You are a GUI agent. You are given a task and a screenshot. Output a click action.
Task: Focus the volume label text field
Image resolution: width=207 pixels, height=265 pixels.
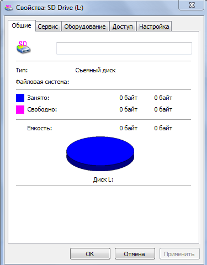pyautogui.click(x=124, y=48)
